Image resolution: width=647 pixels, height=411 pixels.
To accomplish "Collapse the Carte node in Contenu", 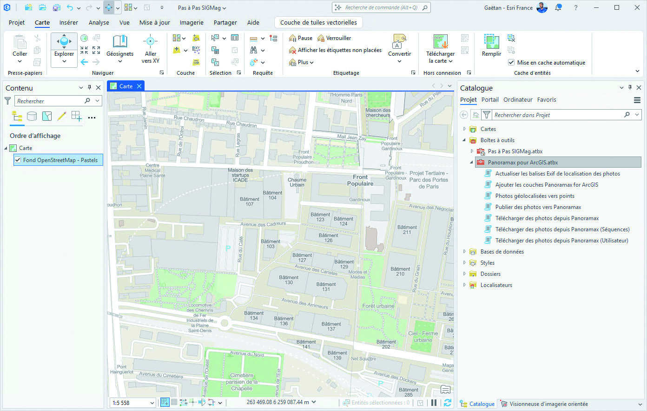I will click(6, 148).
